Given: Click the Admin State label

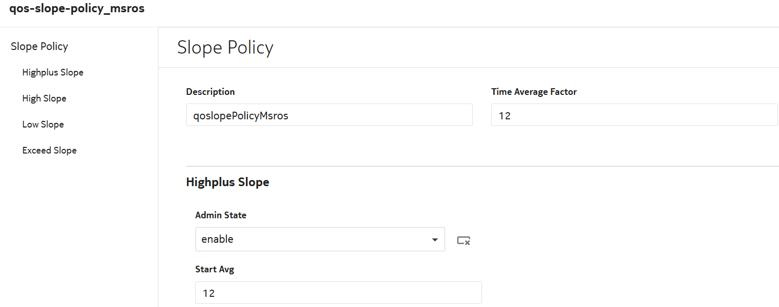Looking at the screenshot, I should point(221,215).
